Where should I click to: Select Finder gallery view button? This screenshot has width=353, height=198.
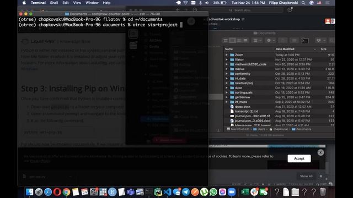(x=245, y=40)
